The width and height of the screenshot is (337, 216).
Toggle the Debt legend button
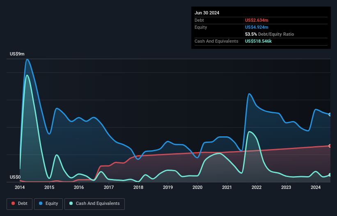click(x=20, y=204)
